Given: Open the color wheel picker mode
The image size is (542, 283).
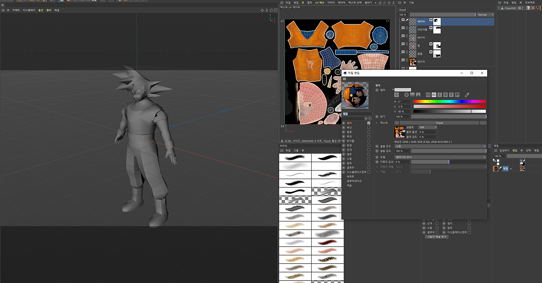Looking at the screenshot, I should [406, 95].
